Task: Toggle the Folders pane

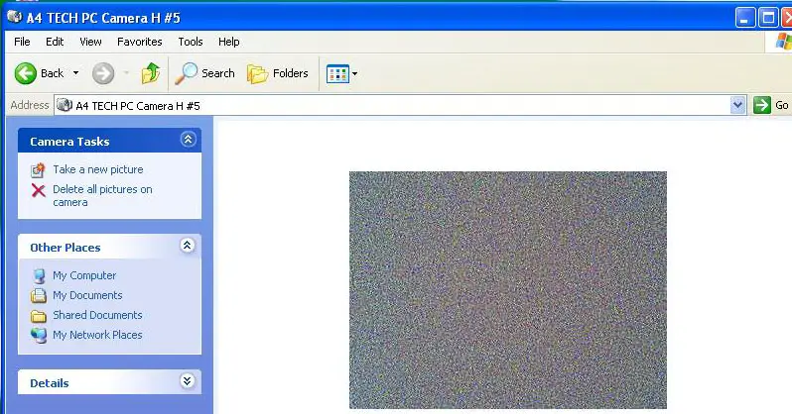Action: click(x=278, y=73)
